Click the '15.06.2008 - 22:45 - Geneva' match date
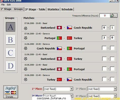The image size is (120, 100). pyautogui.click(x=37, y=75)
